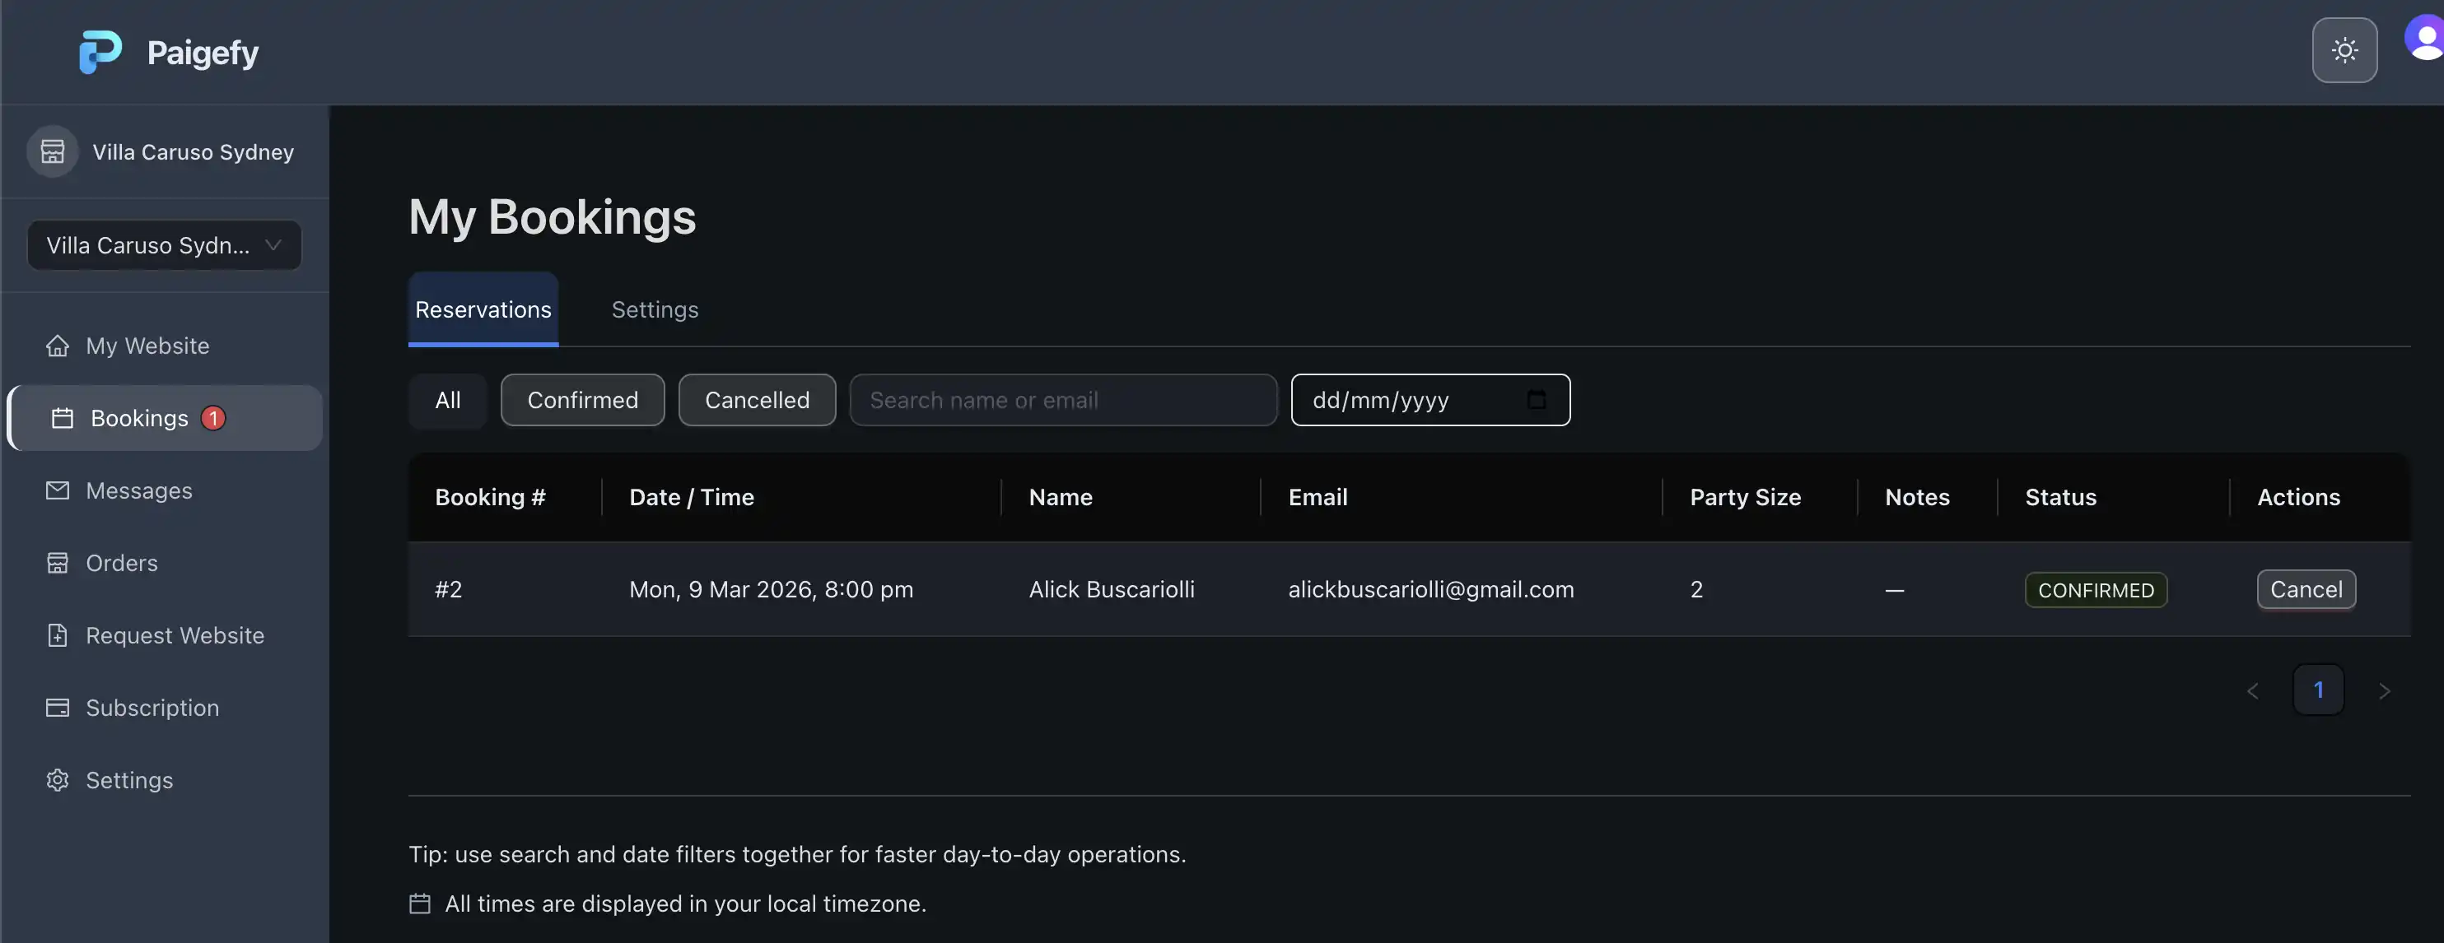Cancel booking #2 for Alick Buscariolli
The width and height of the screenshot is (2444, 943).
tap(2306, 588)
